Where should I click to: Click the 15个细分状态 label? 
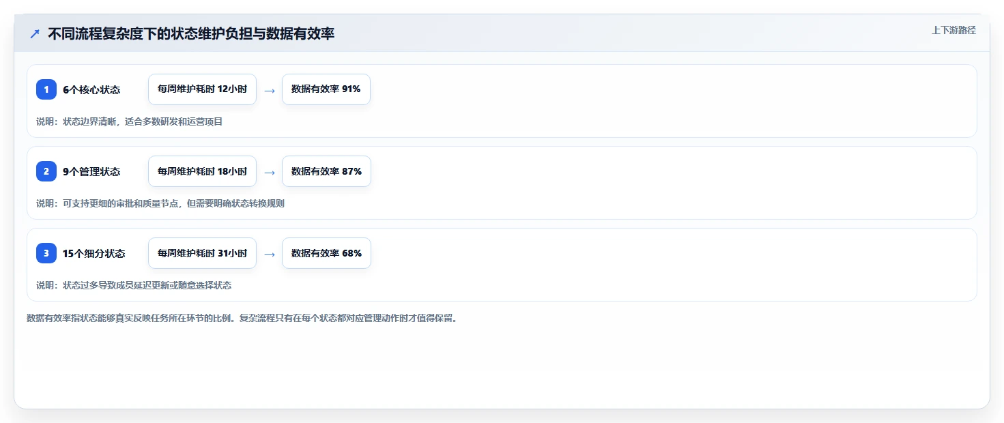[94, 253]
